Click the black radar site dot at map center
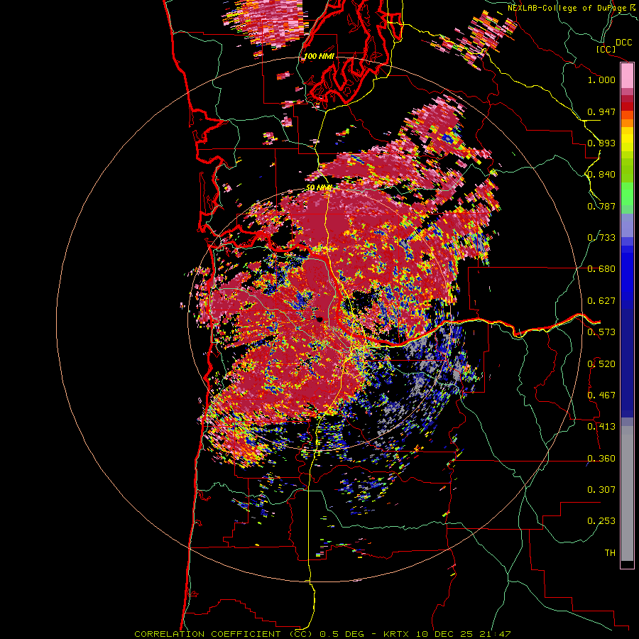The image size is (639, 639). click(x=320, y=319)
